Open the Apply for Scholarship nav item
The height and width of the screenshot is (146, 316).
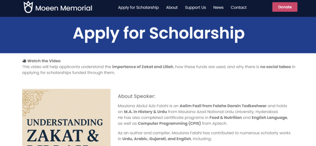138,7
